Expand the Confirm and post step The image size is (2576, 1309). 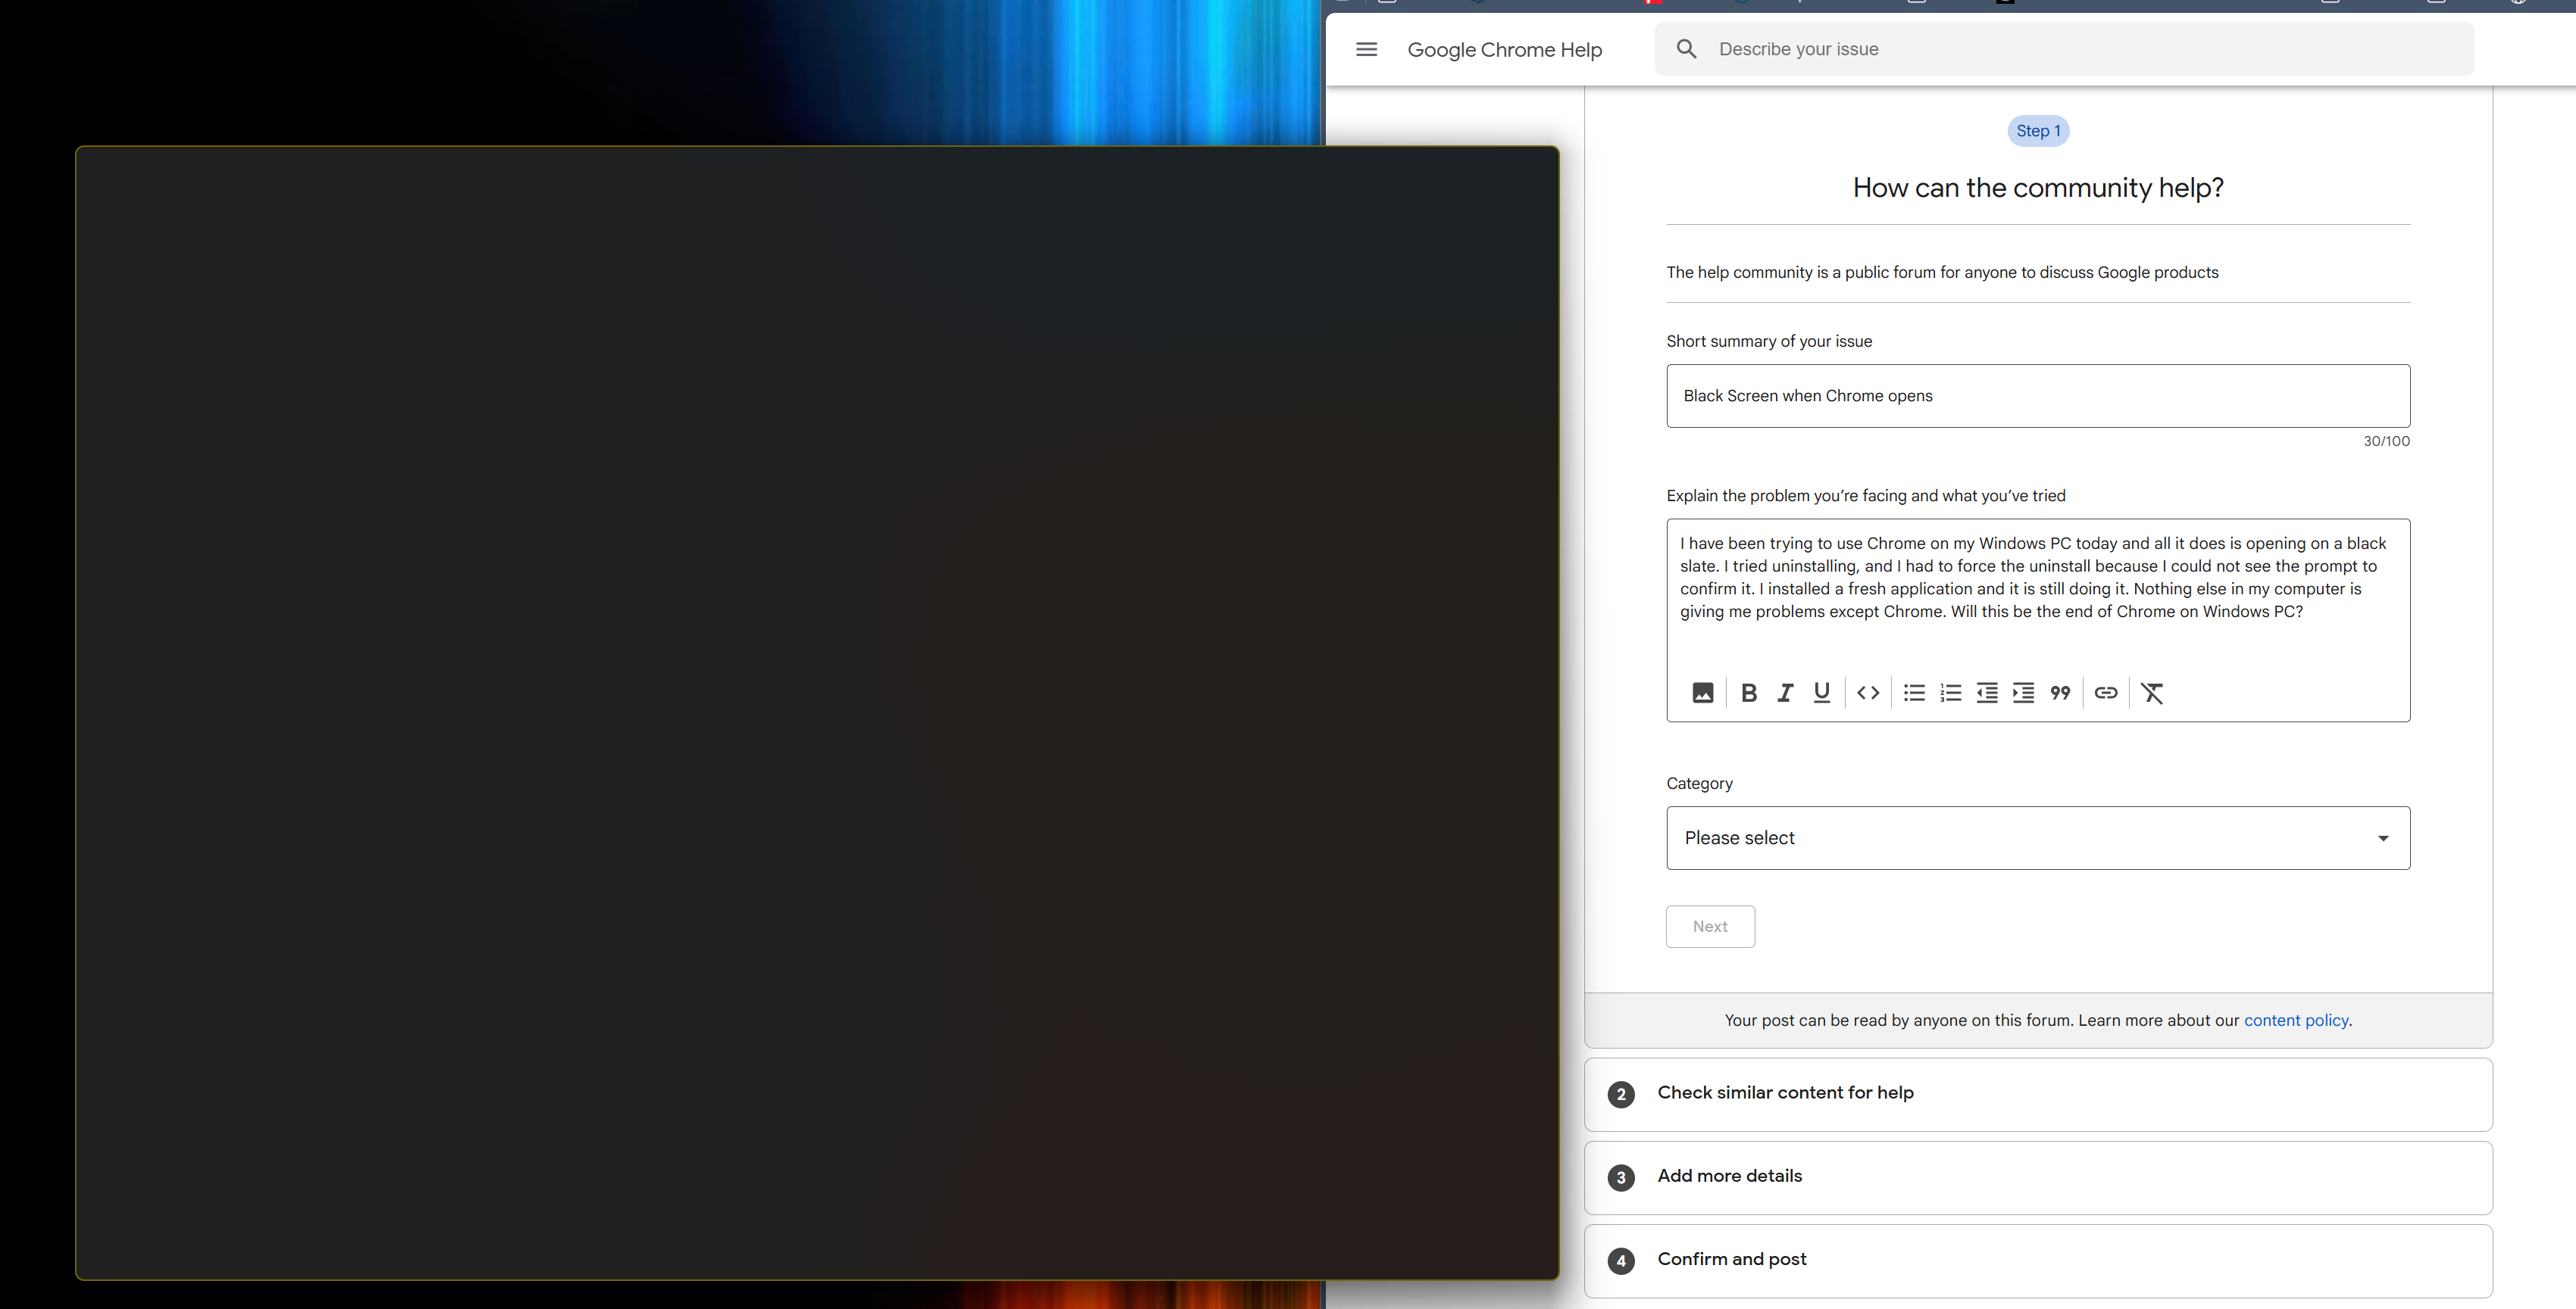pyautogui.click(x=1731, y=1259)
